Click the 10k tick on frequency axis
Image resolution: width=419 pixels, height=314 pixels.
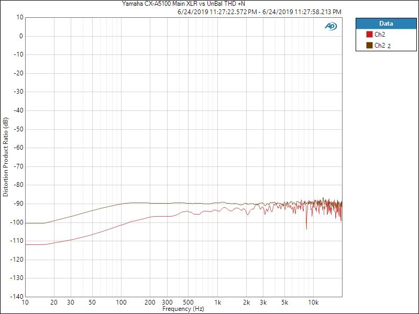coord(313,302)
